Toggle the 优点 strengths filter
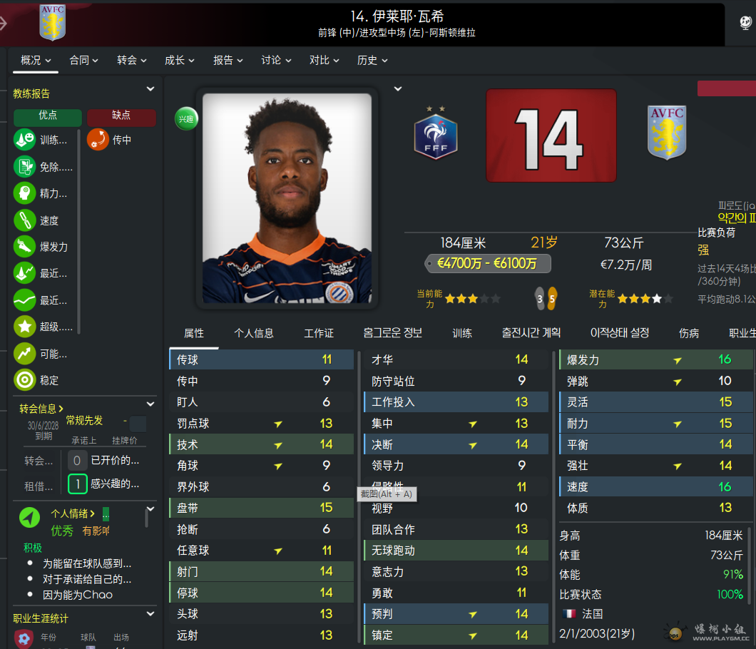This screenshot has height=649, width=756. point(48,116)
